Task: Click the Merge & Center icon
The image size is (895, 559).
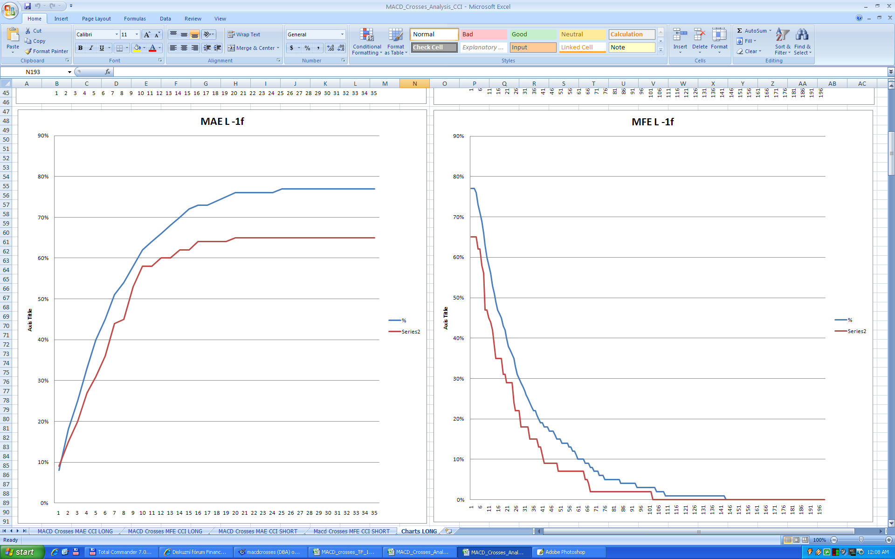Action: click(231, 48)
